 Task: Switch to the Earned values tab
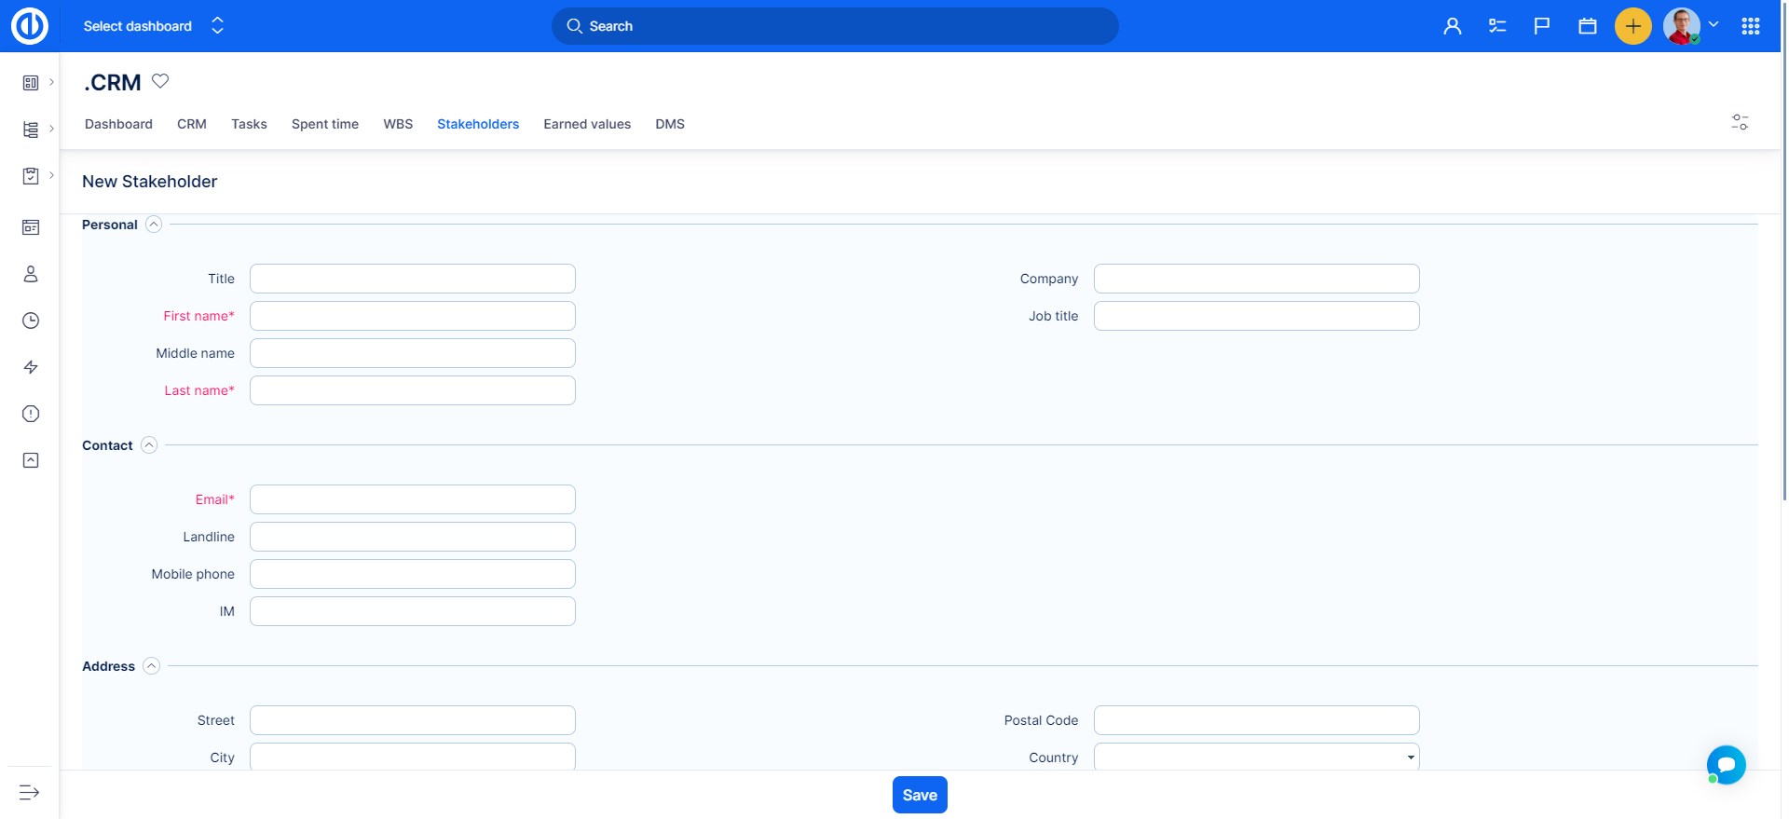point(587,124)
